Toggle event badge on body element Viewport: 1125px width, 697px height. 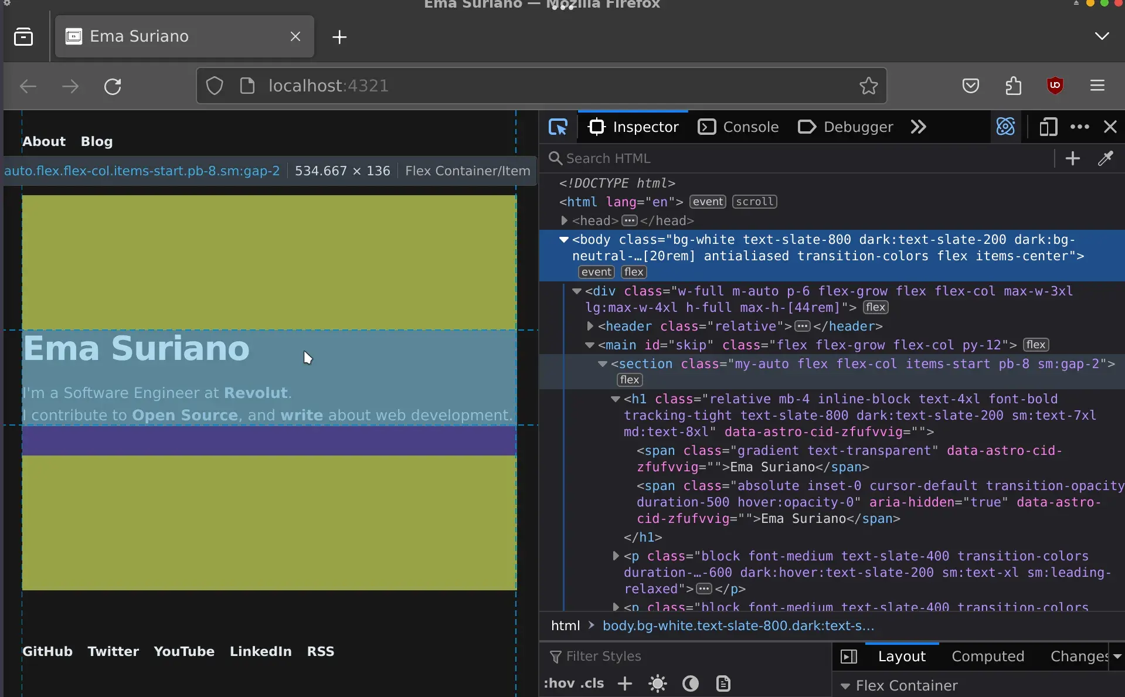[596, 272]
